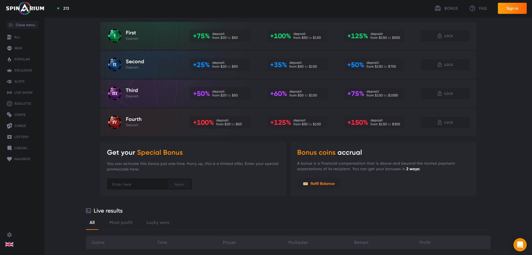Select Fourth Deposit +150% offer
532x255 pixels.
tap(374, 123)
